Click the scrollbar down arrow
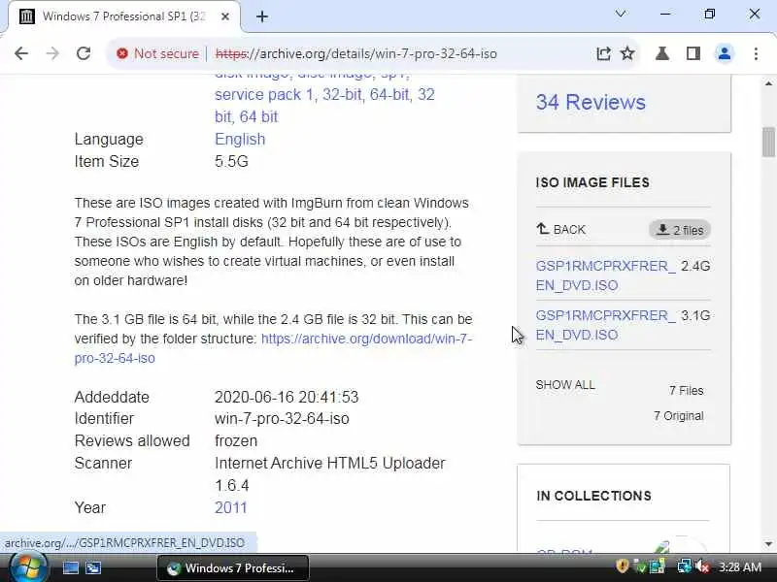The width and height of the screenshot is (777, 582). coord(768,544)
